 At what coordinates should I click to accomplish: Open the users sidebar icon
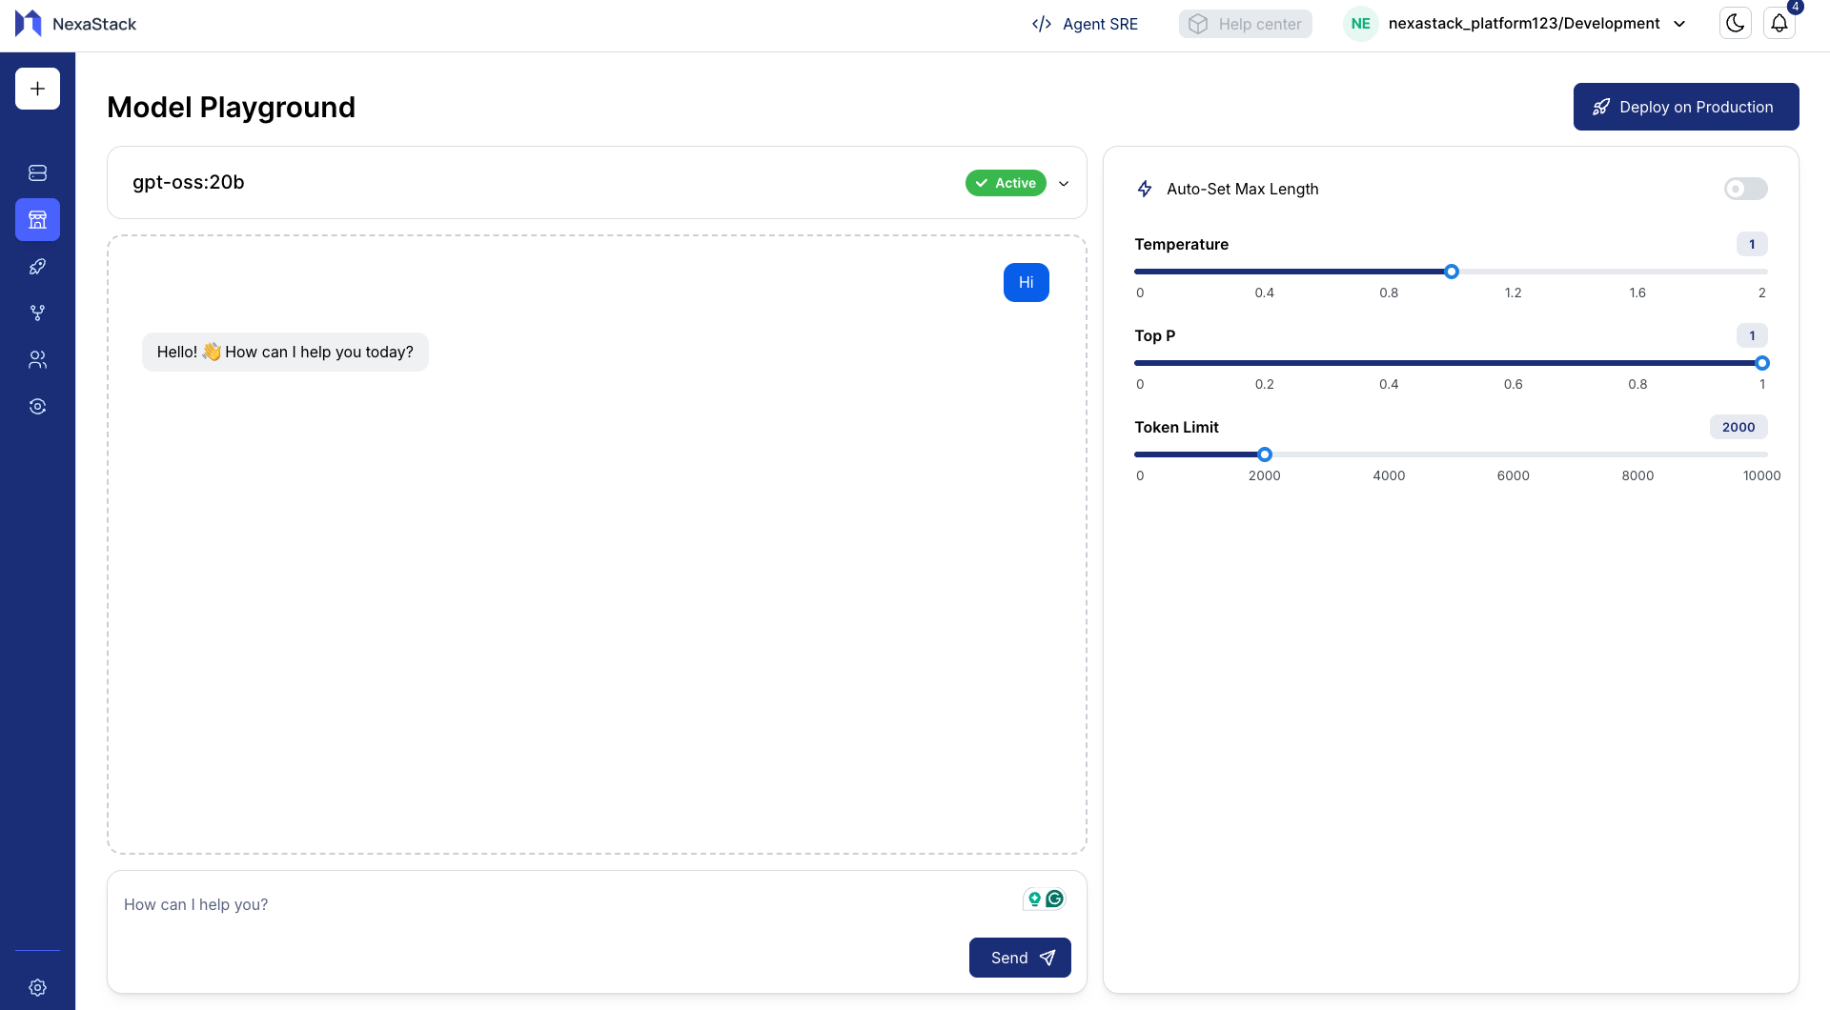(x=37, y=360)
